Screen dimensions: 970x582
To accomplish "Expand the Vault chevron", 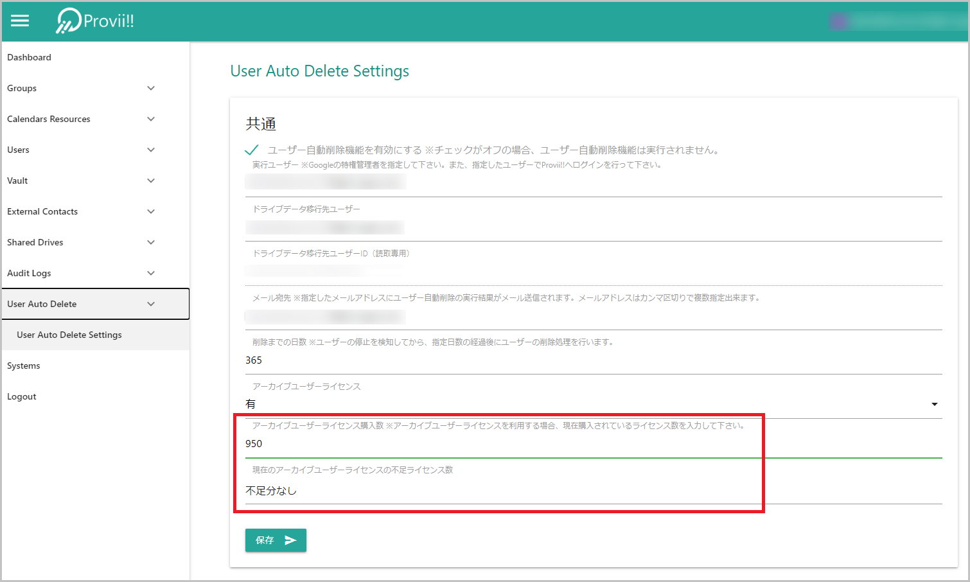I will pyautogui.click(x=151, y=181).
